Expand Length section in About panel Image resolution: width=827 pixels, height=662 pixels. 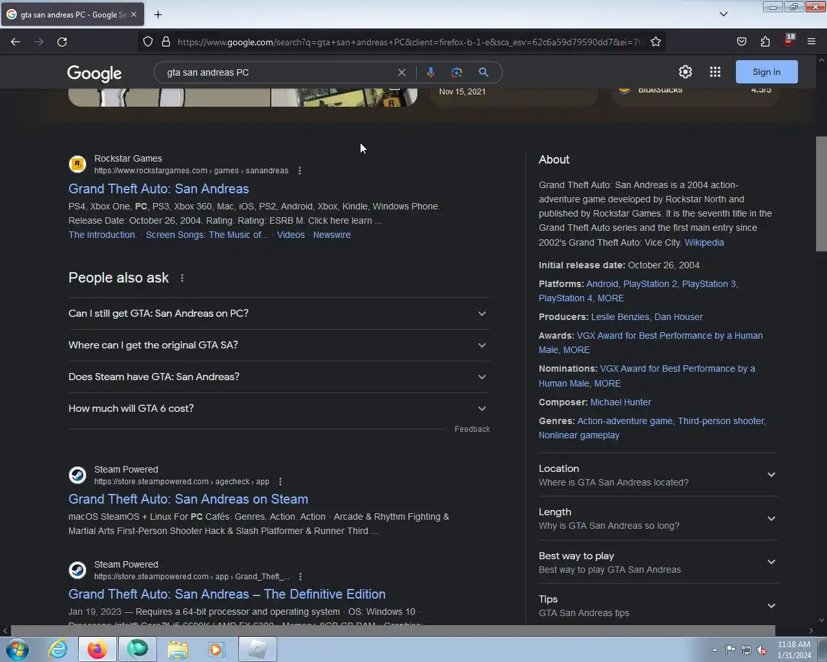pos(658,518)
